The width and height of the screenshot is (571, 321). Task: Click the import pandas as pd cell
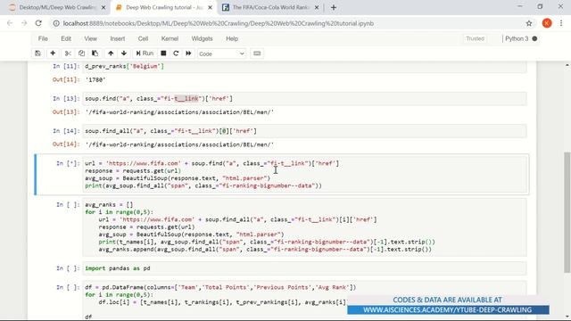[305, 268]
